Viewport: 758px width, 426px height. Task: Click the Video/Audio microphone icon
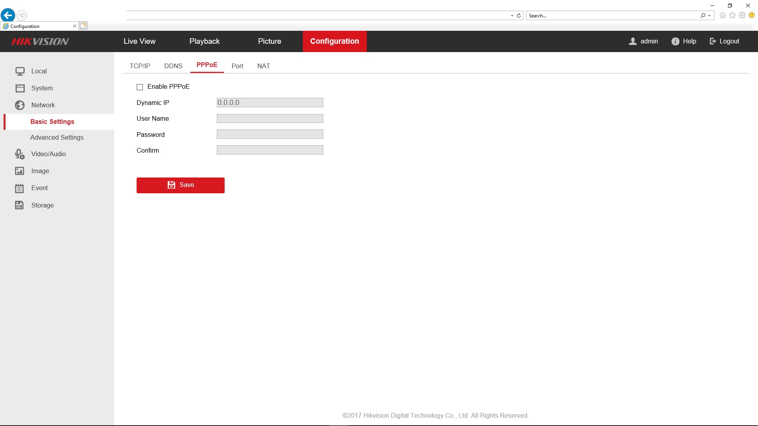tap(20, 154)
